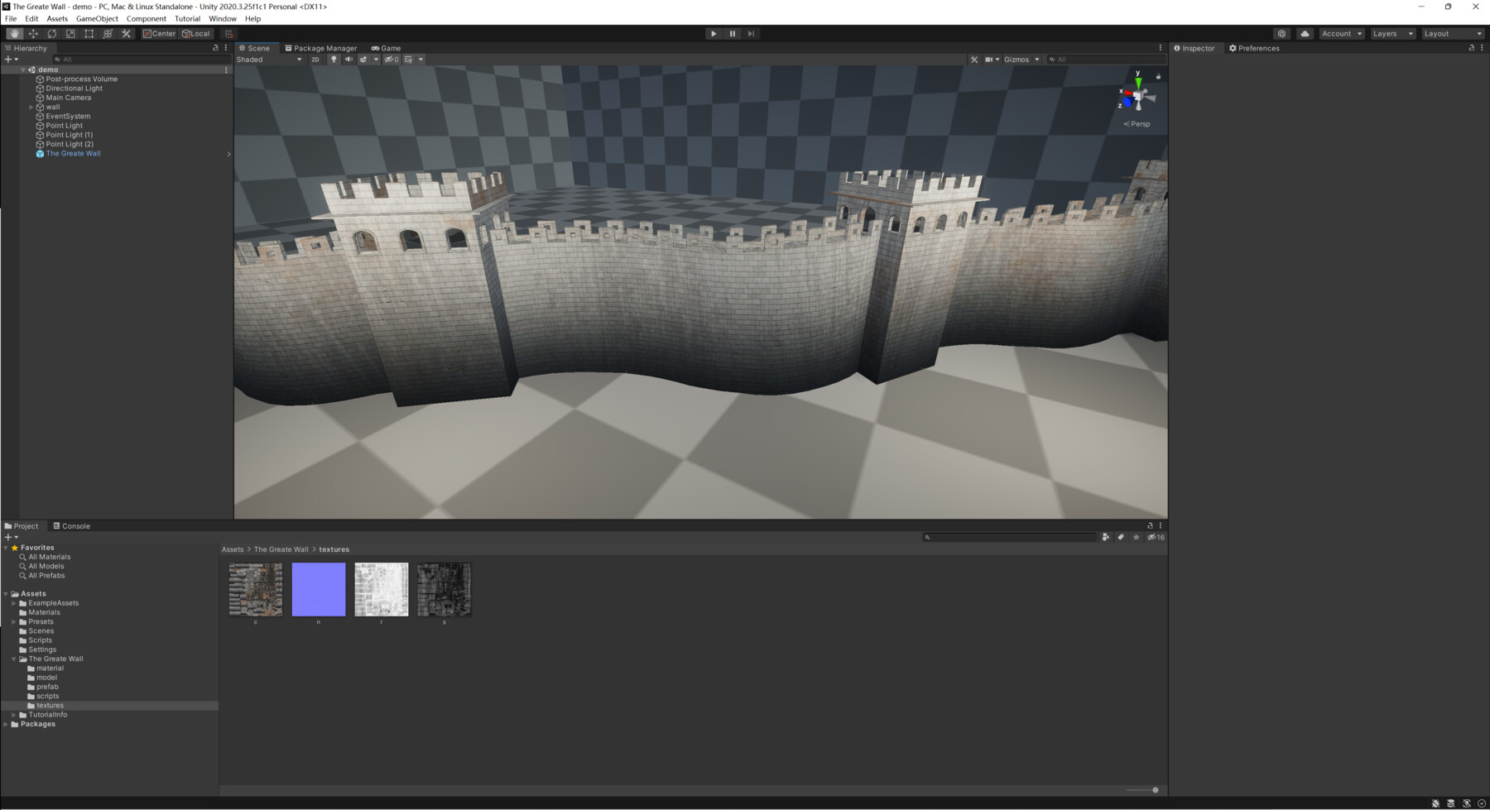
Task: Open the Layout dropdown
Action: (1453, 34)
